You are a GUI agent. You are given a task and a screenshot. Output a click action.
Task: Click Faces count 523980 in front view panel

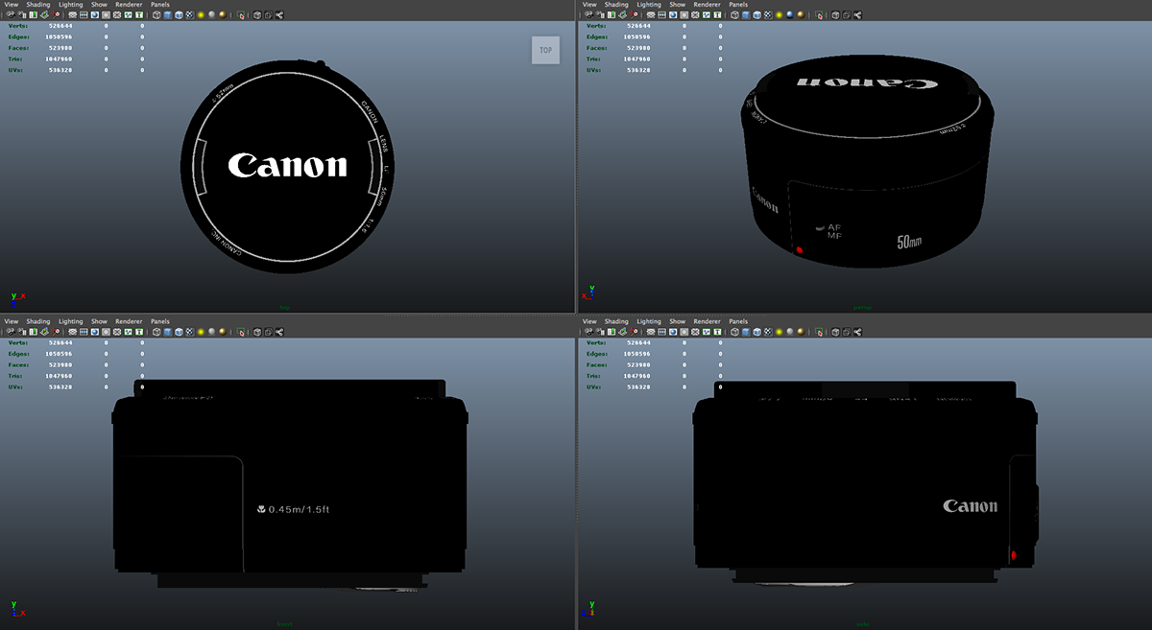61,364
